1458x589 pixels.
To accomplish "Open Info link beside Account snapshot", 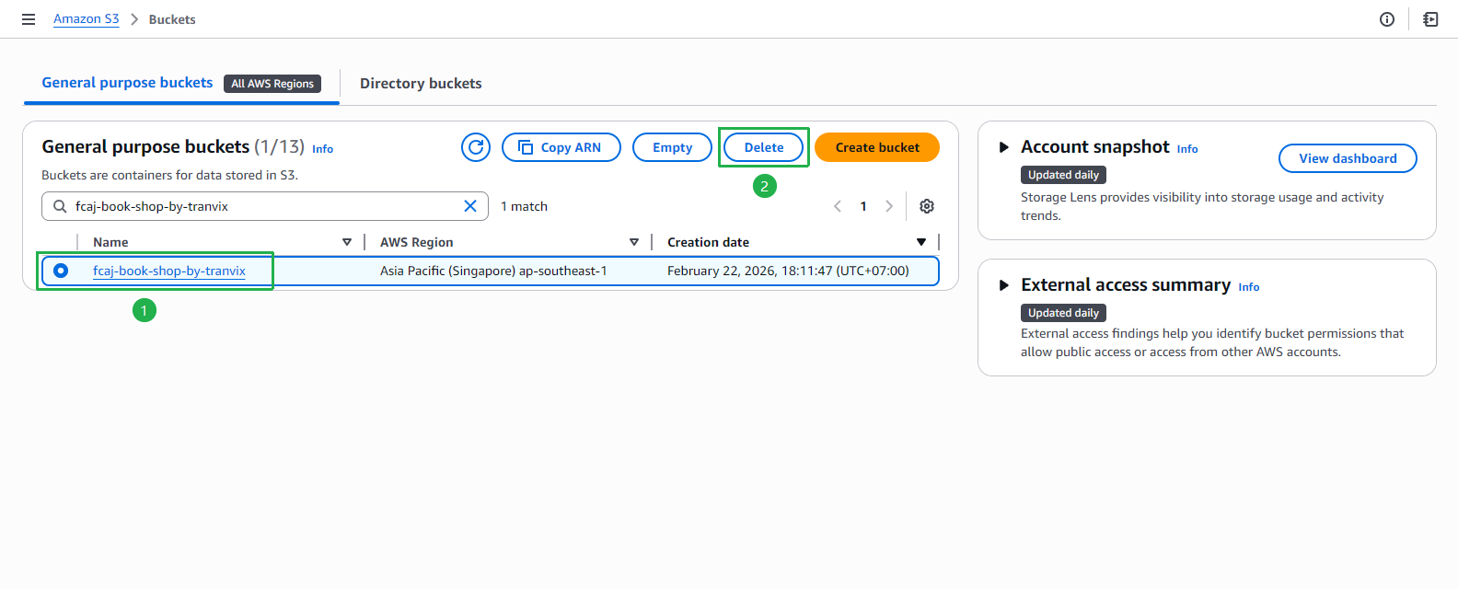I will pyautogui.click(x=1187, y=149).
